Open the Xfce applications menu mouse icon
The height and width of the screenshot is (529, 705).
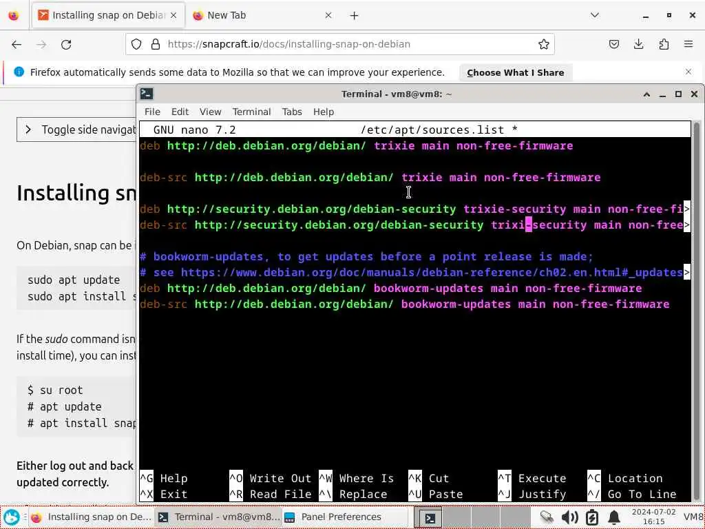(x=12, y=517)
